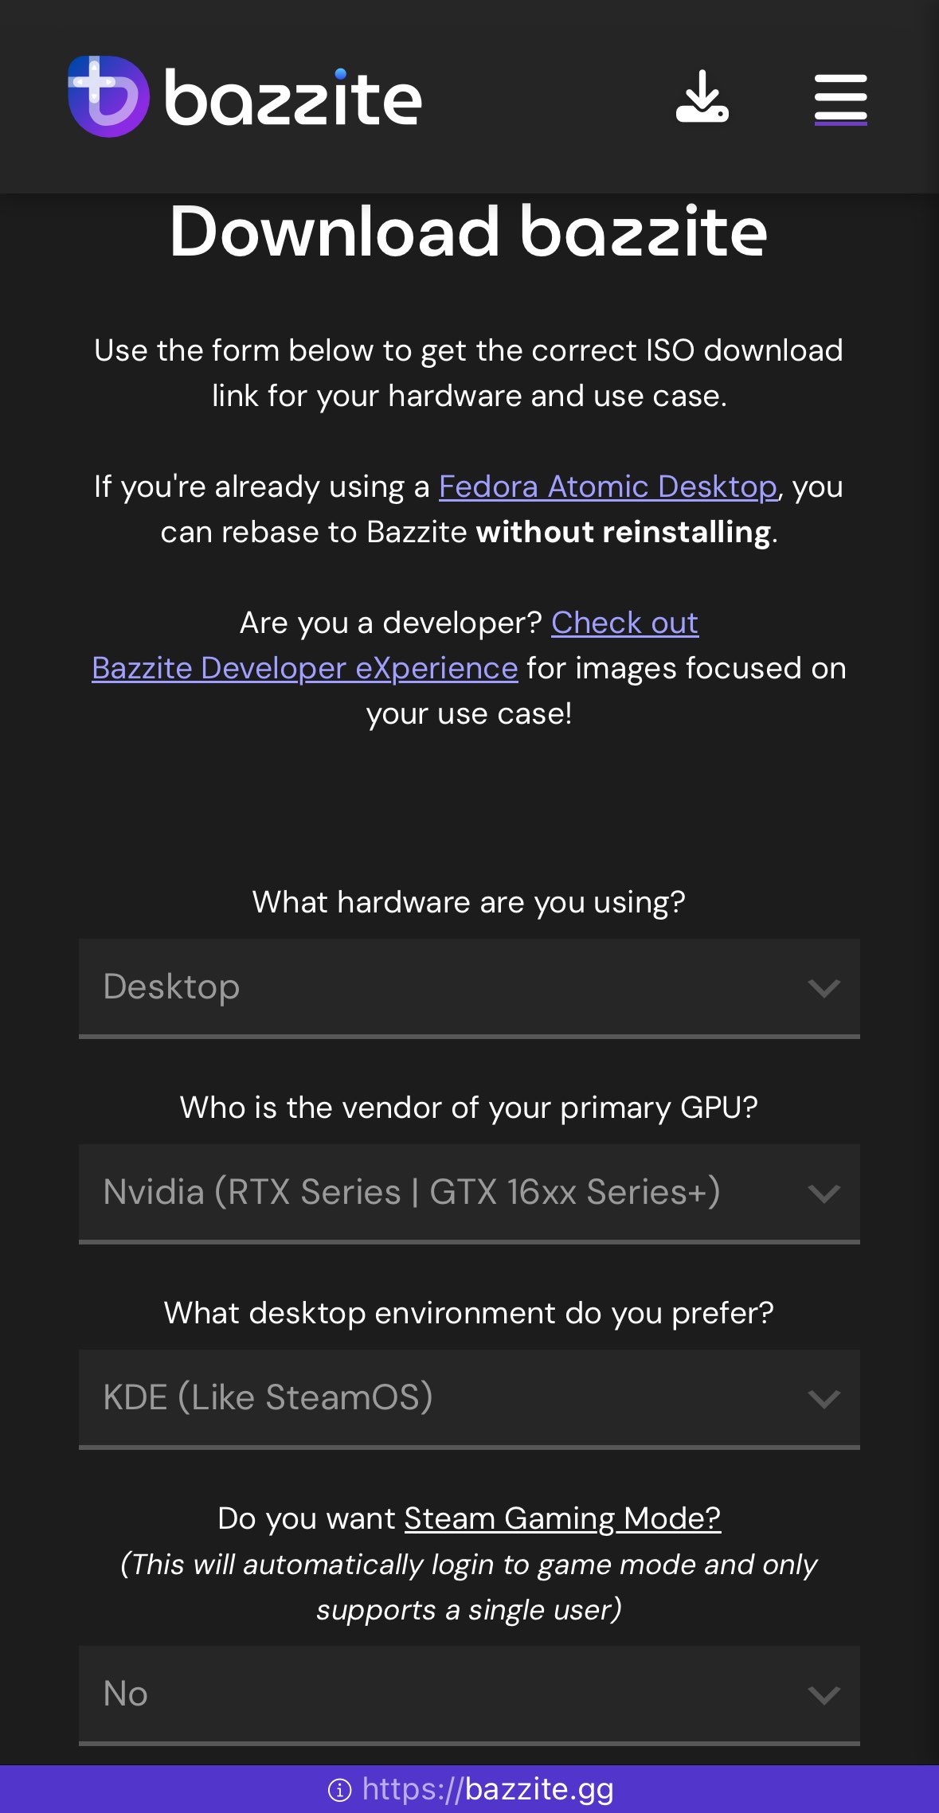Open the hardware dropdown showing Desktop
Image resolution: width=939 pixels, height=1813 pixels.
tap(469, 988)
